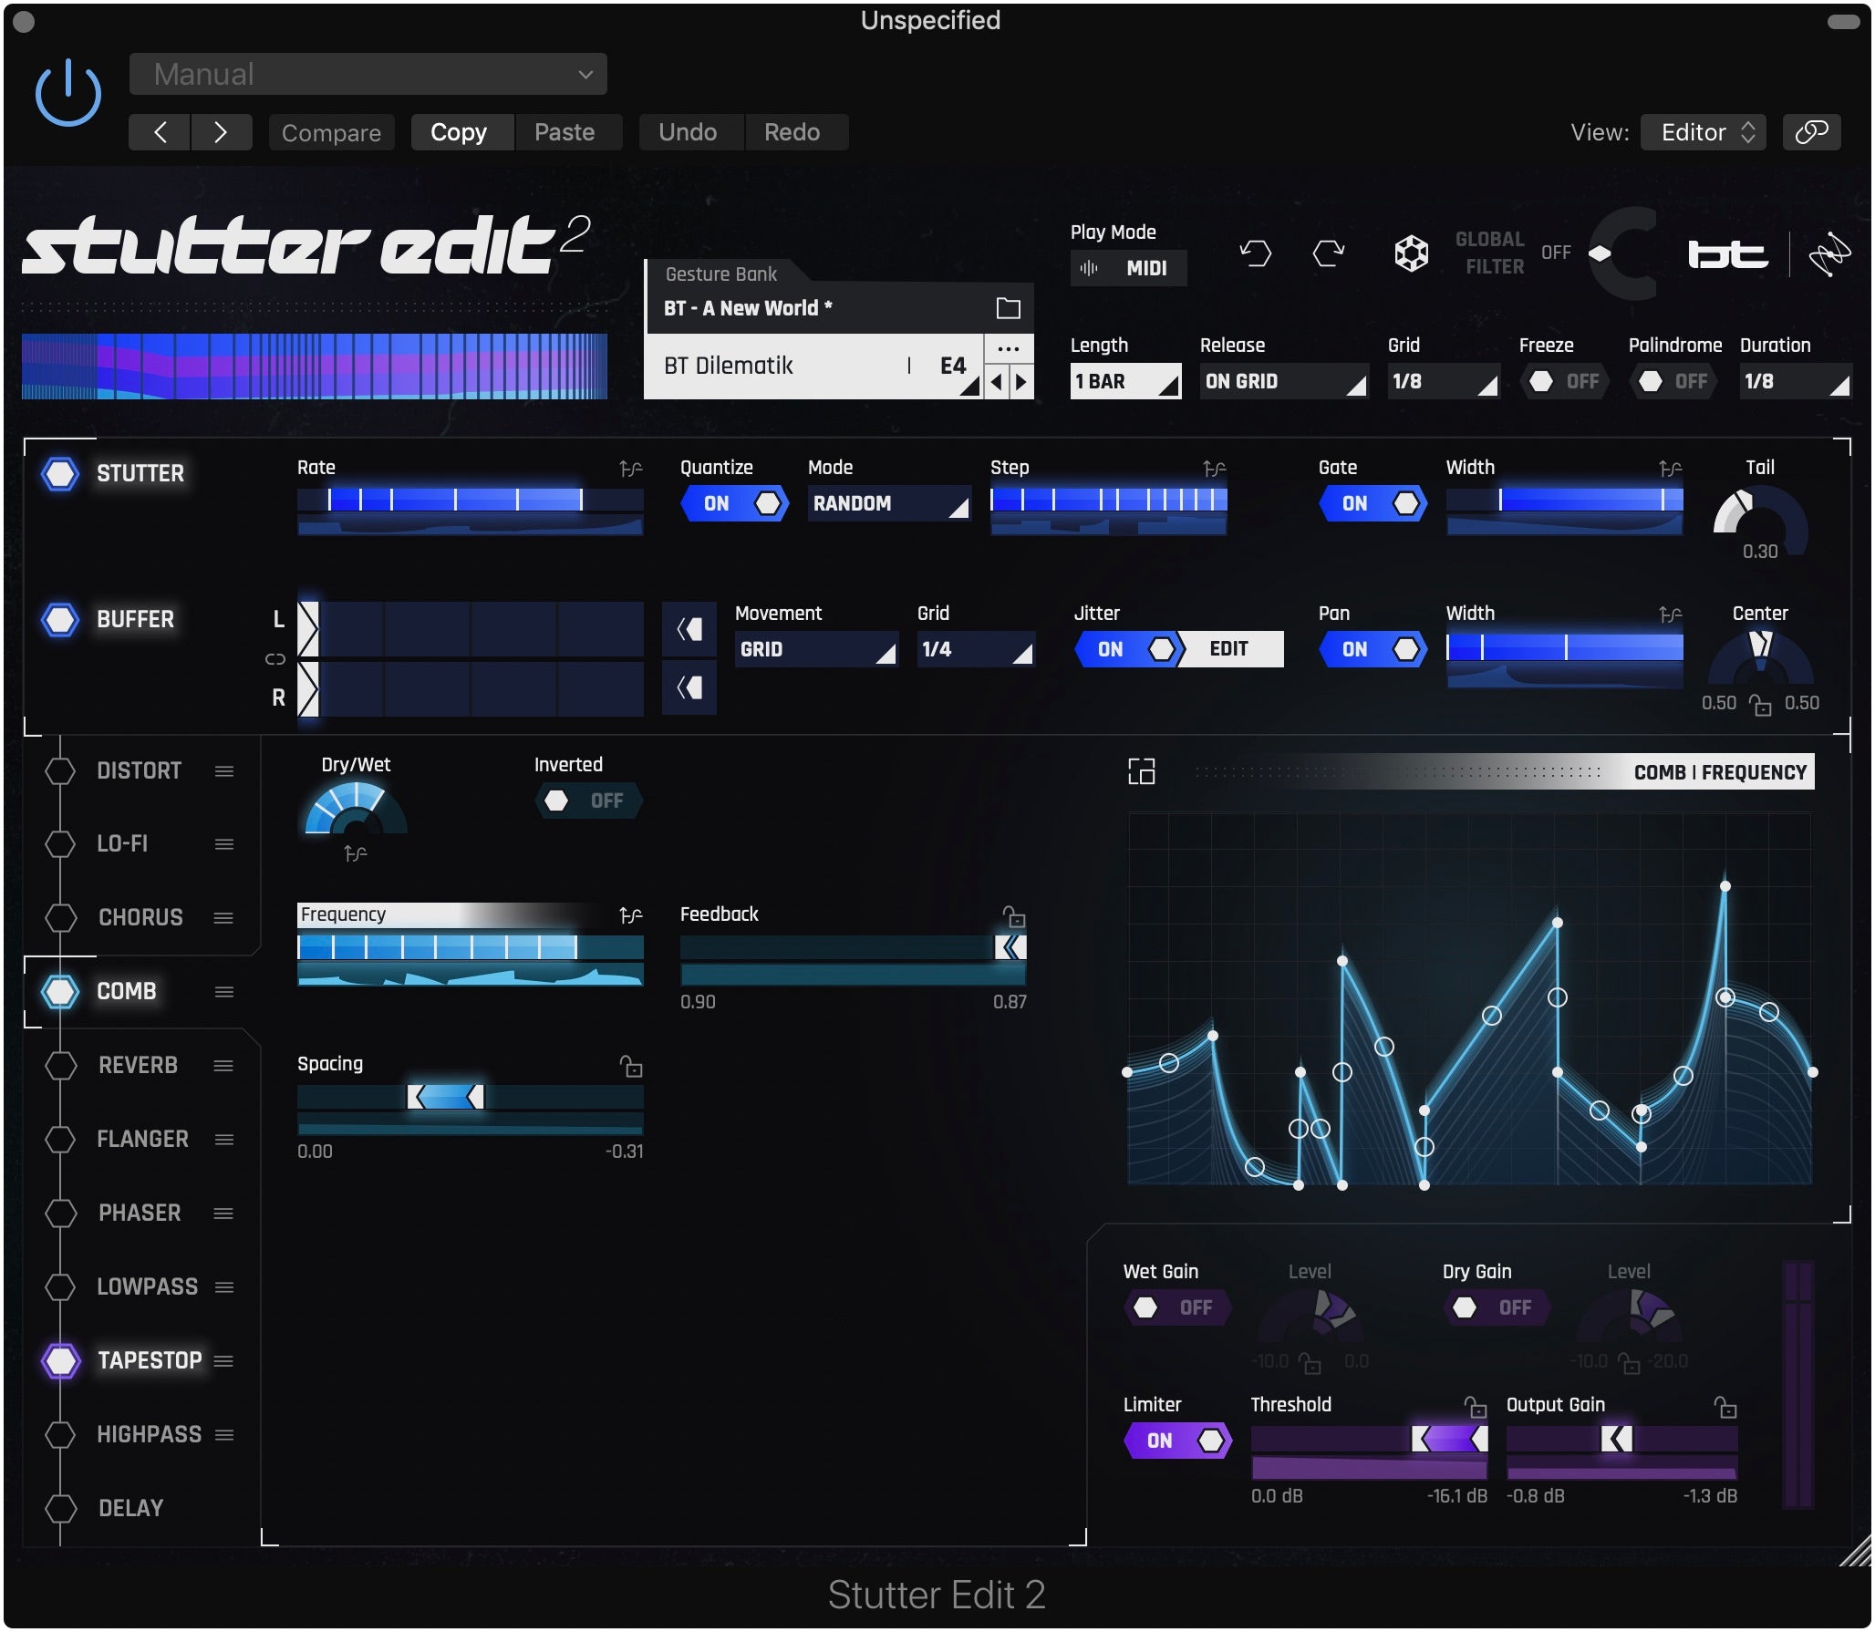Viewport: 1875px width, 1632px height.
Task: Click the Compare button
Action: (x=331, y=132)
